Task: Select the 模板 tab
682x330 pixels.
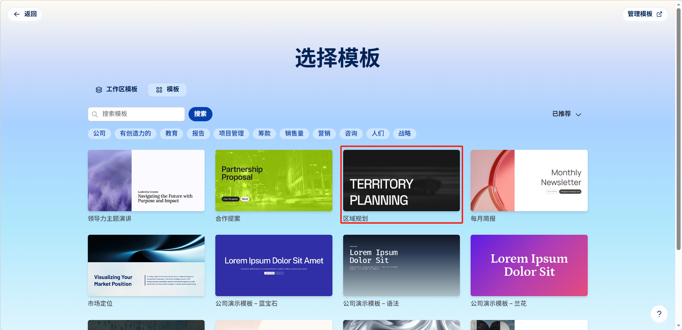Action: 172,89
